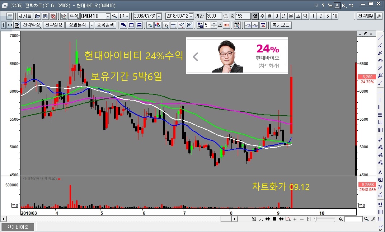Switch to monthly 월 period

[269, 16]
